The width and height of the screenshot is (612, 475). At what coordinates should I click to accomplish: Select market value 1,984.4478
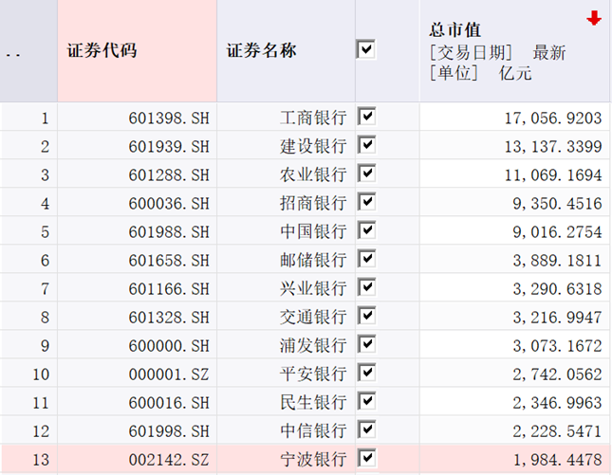(514, 460)
